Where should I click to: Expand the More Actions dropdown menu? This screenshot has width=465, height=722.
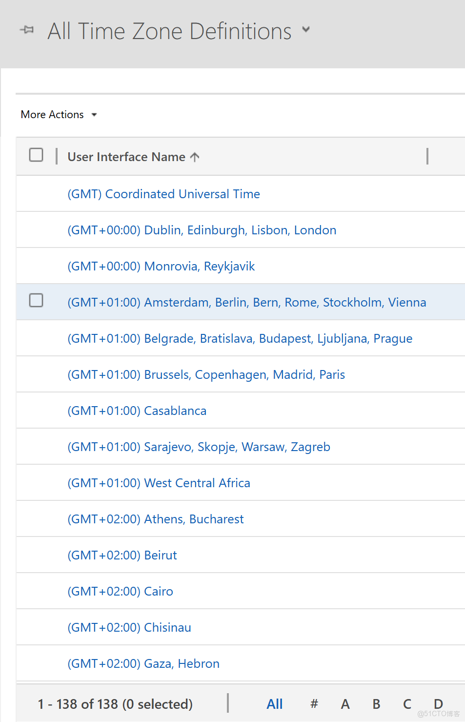point(59,115)
